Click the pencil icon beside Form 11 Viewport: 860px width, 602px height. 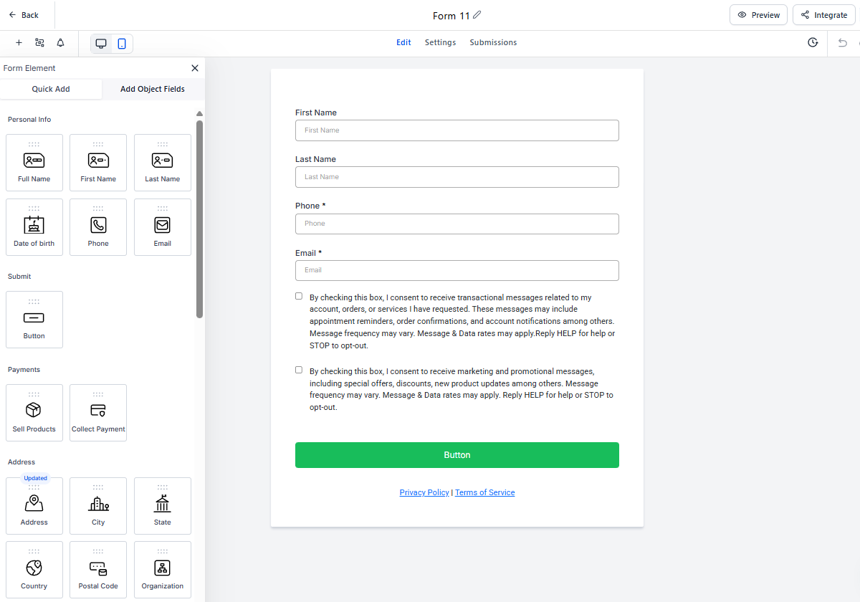[477, 15]
